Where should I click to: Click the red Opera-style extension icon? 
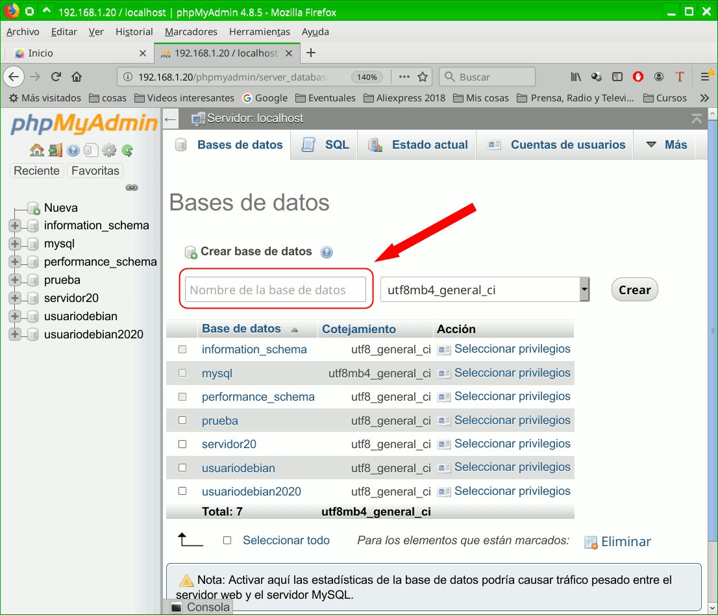tap(638, 77)
